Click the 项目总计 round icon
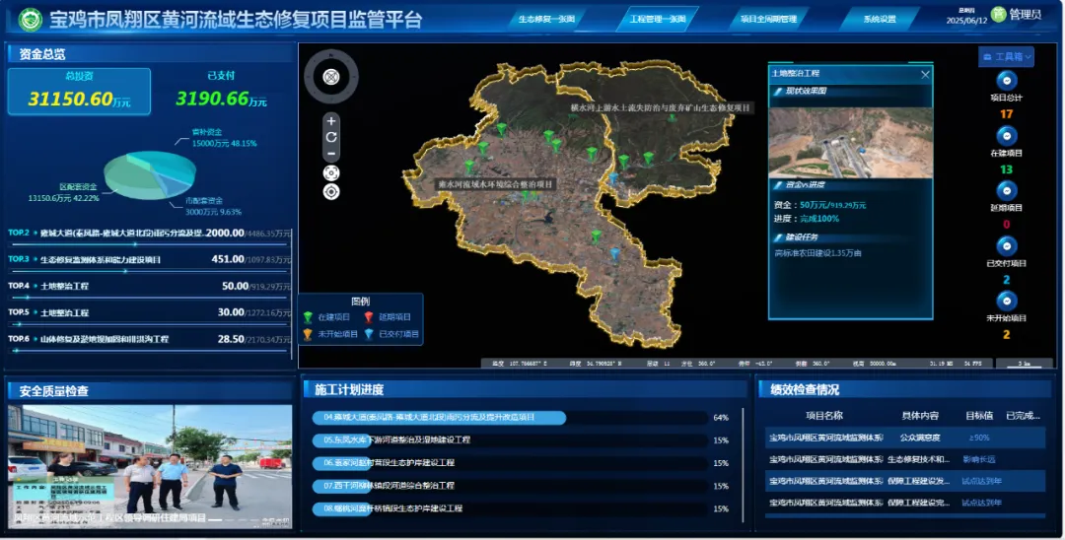 1006,81
